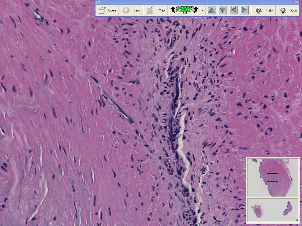Pan the slide view up
This screenshot has height=226, width=302.
[212, 10]
